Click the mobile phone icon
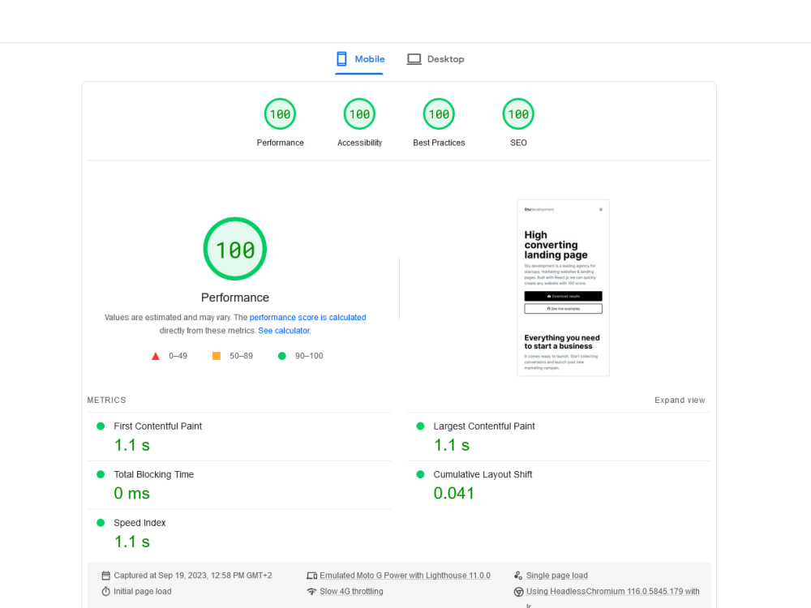The image size is (811, 608). point(341,59)
